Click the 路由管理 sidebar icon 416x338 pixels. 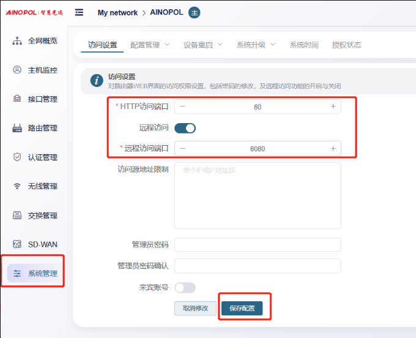point(17,128)
